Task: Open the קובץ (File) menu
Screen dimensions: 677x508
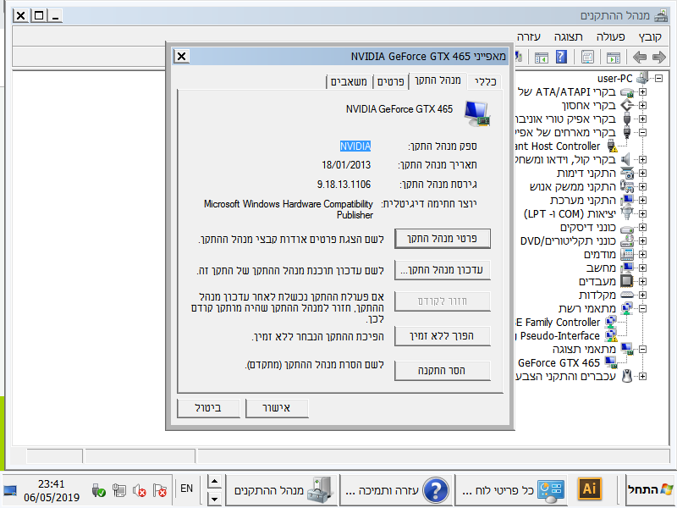Action: click(x=650, y=37)
